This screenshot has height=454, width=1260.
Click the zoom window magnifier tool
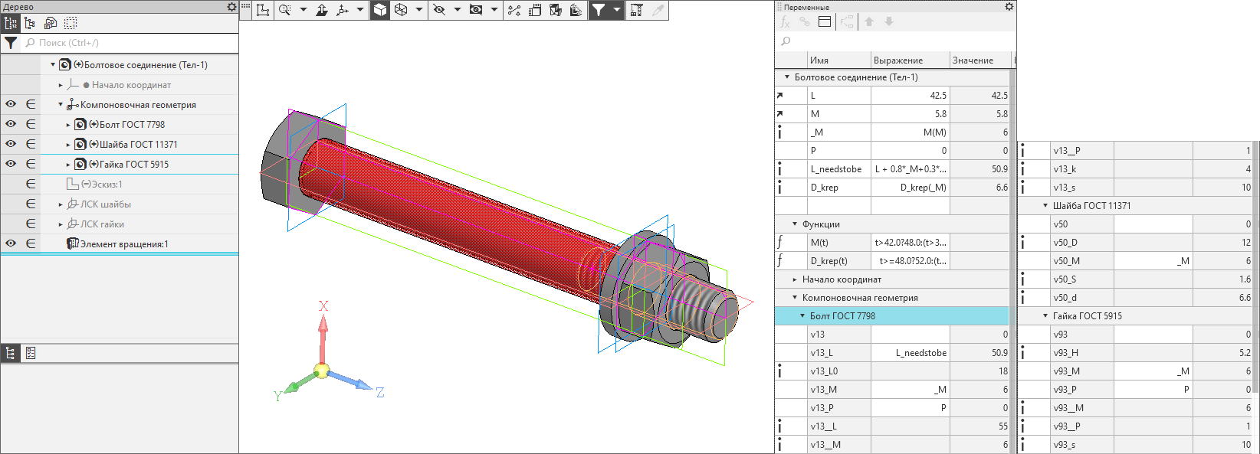[285, 10]
